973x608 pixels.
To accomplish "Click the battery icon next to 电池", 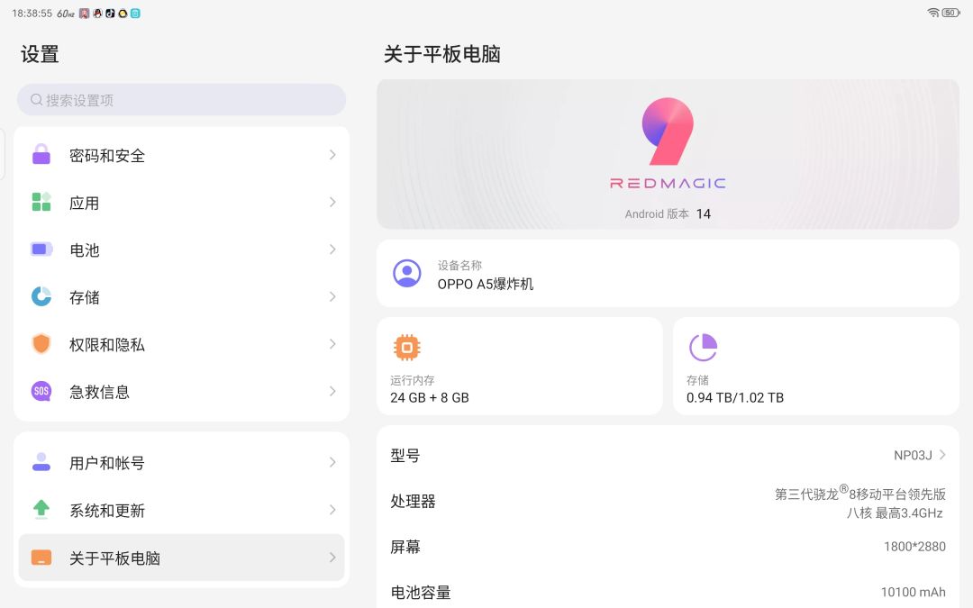I will click(41, 250).
